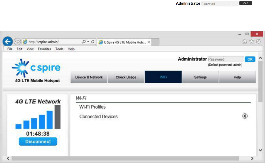Click the browser forward arrow button
The width and height of the screenshot is (265, 163).
[17, 42]
